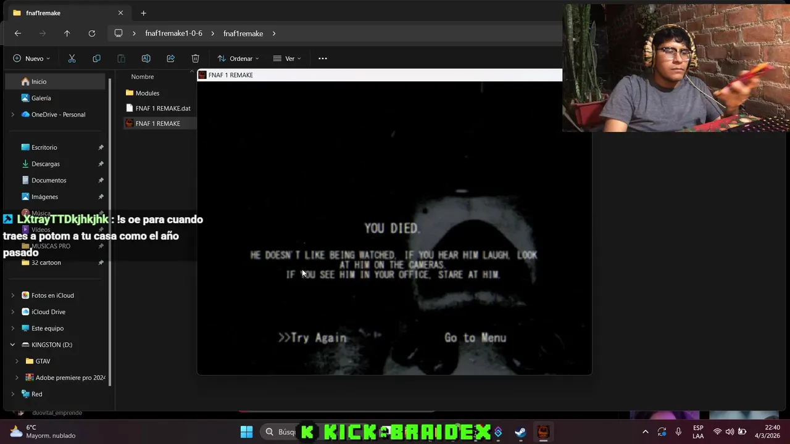Close the fnaf1remake tab
The height and width of the screenshot is (444, 790).
point(120,13)
